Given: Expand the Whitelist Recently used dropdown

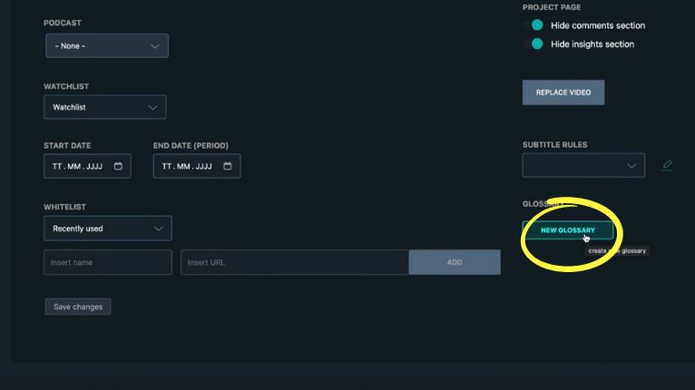Looking at the screenshot, I should click(x=107, y=229).
